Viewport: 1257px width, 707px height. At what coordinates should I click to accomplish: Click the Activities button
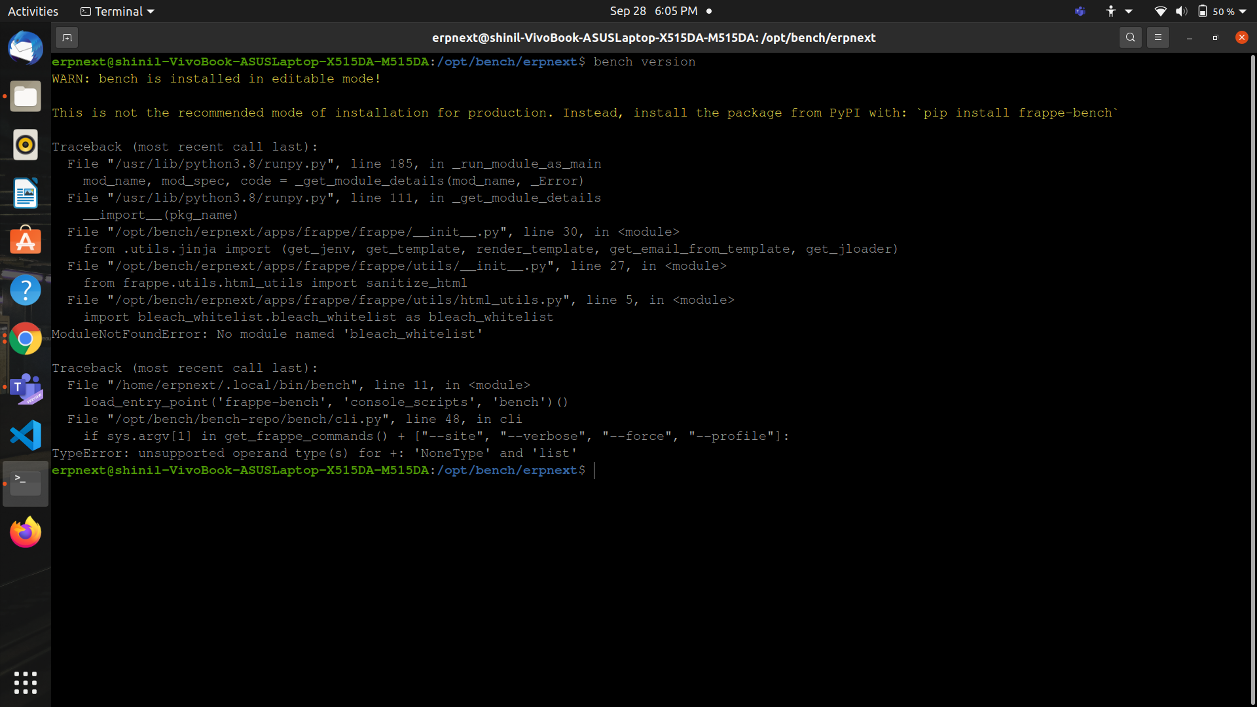33,11
